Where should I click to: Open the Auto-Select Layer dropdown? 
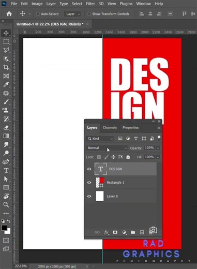(72, 14)
